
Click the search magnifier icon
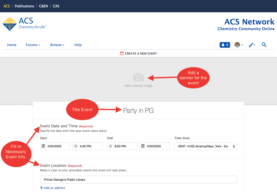point(264,45)
